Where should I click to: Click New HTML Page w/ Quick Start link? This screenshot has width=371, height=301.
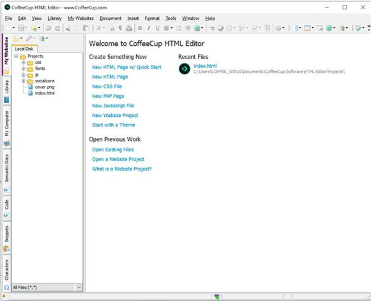pos(127,67)
